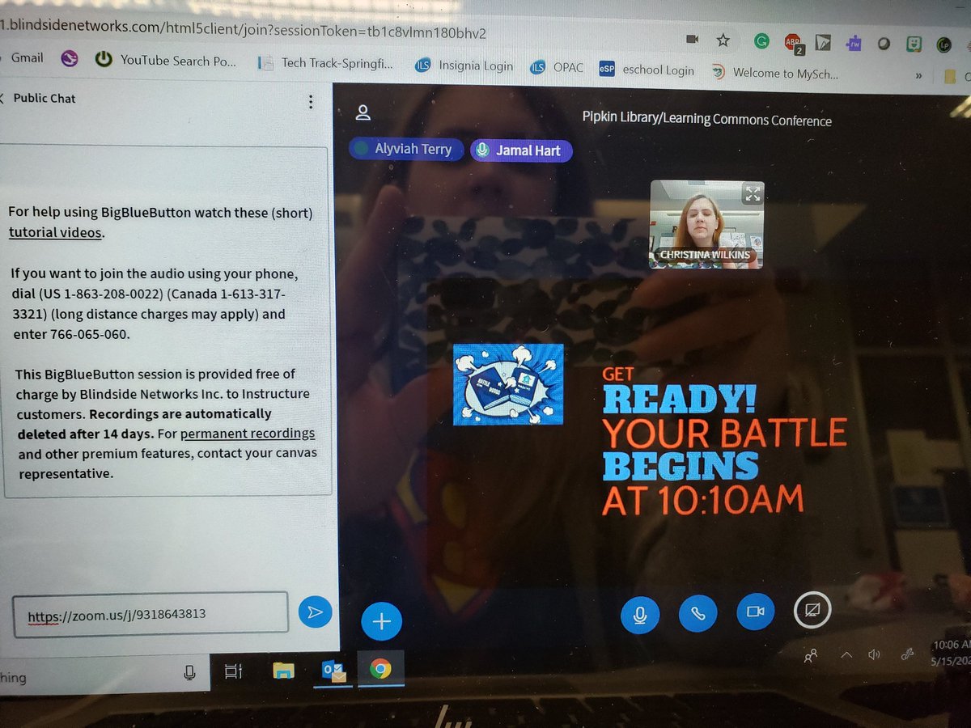This screenshot has width=971, height=728.
Task: Click the purple bookmark icon beside Gmail
Action: (x=70, y=58)
